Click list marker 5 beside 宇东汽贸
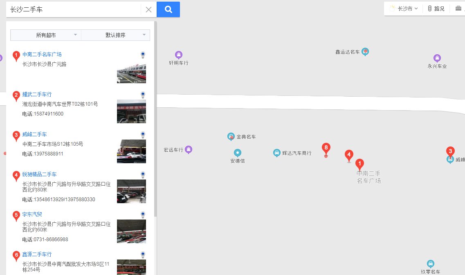 tap(16, 215)
